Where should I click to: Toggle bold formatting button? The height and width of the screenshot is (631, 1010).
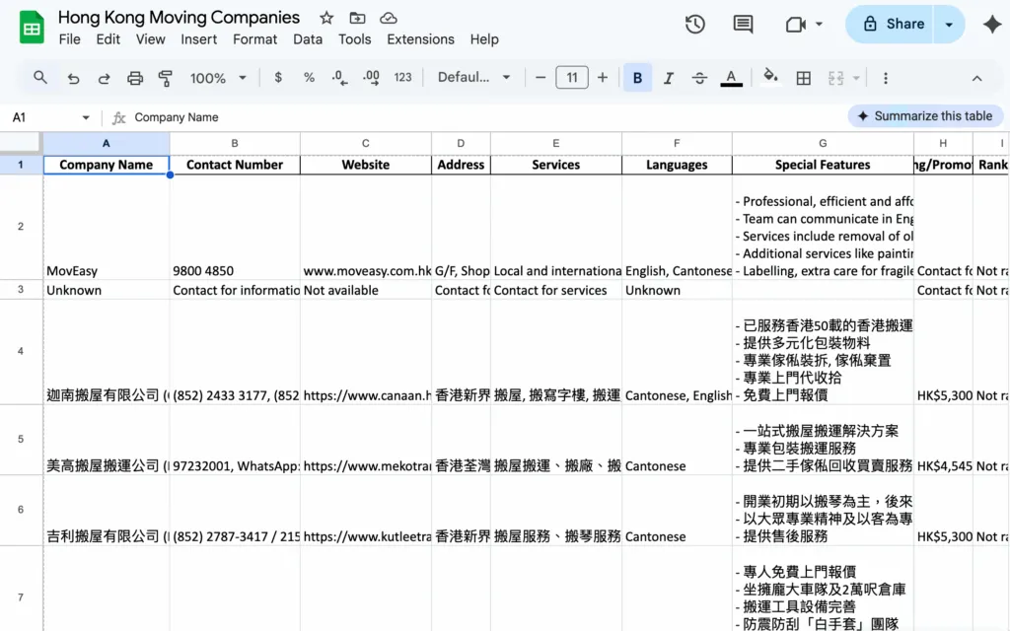pos(637,78)
